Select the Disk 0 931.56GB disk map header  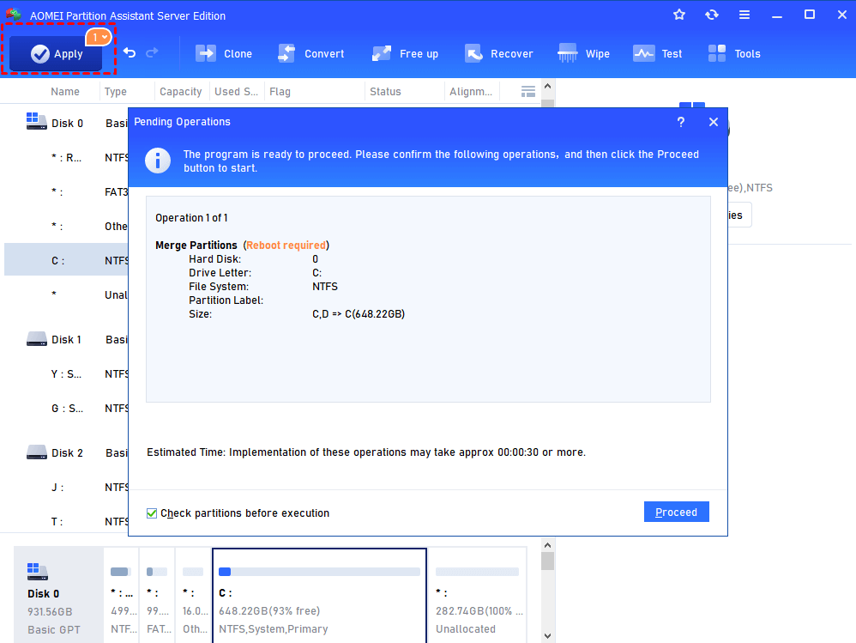[58, 596]
